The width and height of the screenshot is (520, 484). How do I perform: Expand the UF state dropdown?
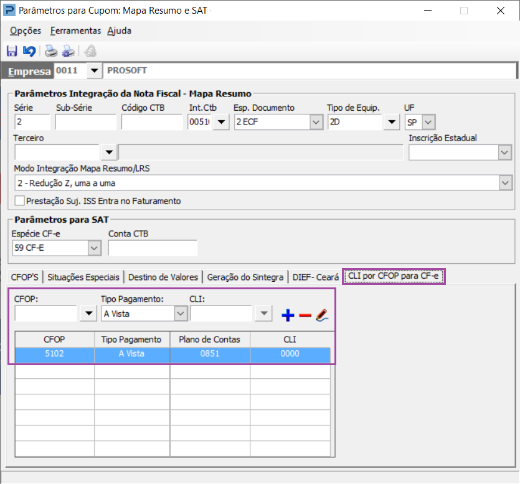[x=428, y=122]
